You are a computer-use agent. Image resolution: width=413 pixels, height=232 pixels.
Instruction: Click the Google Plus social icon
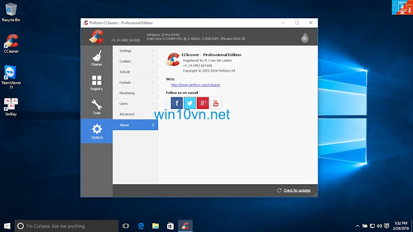pos(203,103)
